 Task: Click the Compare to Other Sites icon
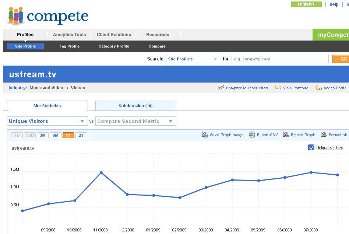tap(221, 88)
